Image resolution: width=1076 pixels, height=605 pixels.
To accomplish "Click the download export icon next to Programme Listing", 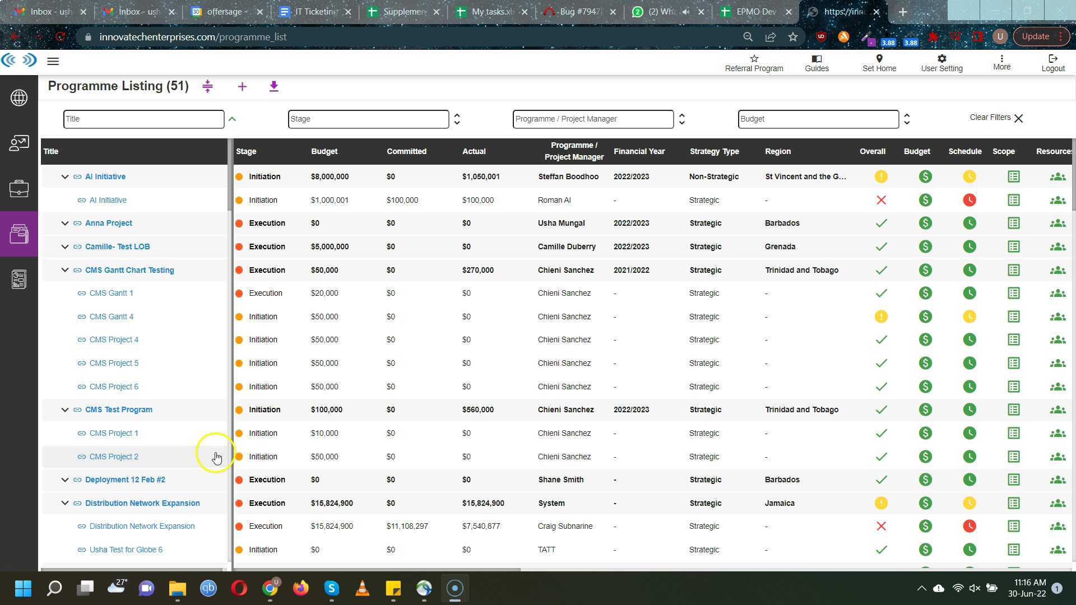I will [274, 86].
